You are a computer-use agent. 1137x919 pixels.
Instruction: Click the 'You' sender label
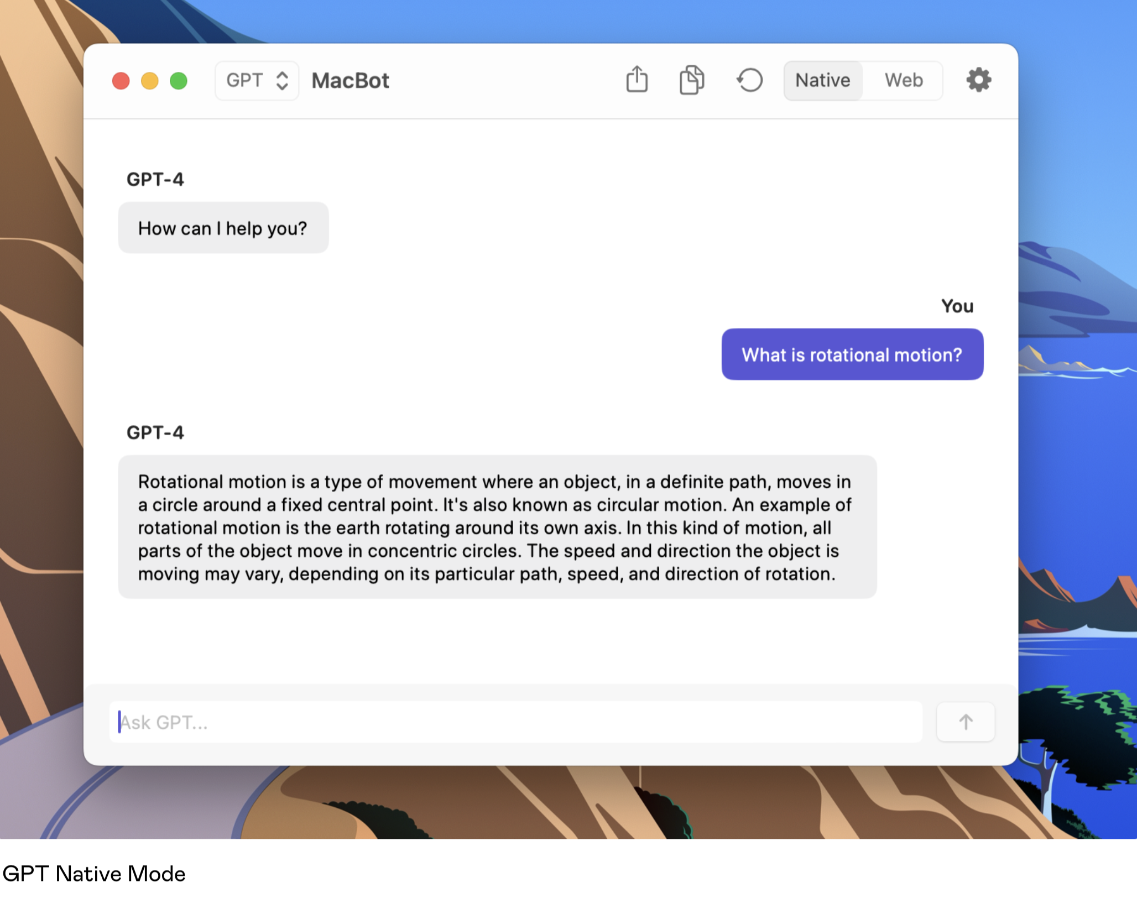pyautogui.click(x=957, y=306)
